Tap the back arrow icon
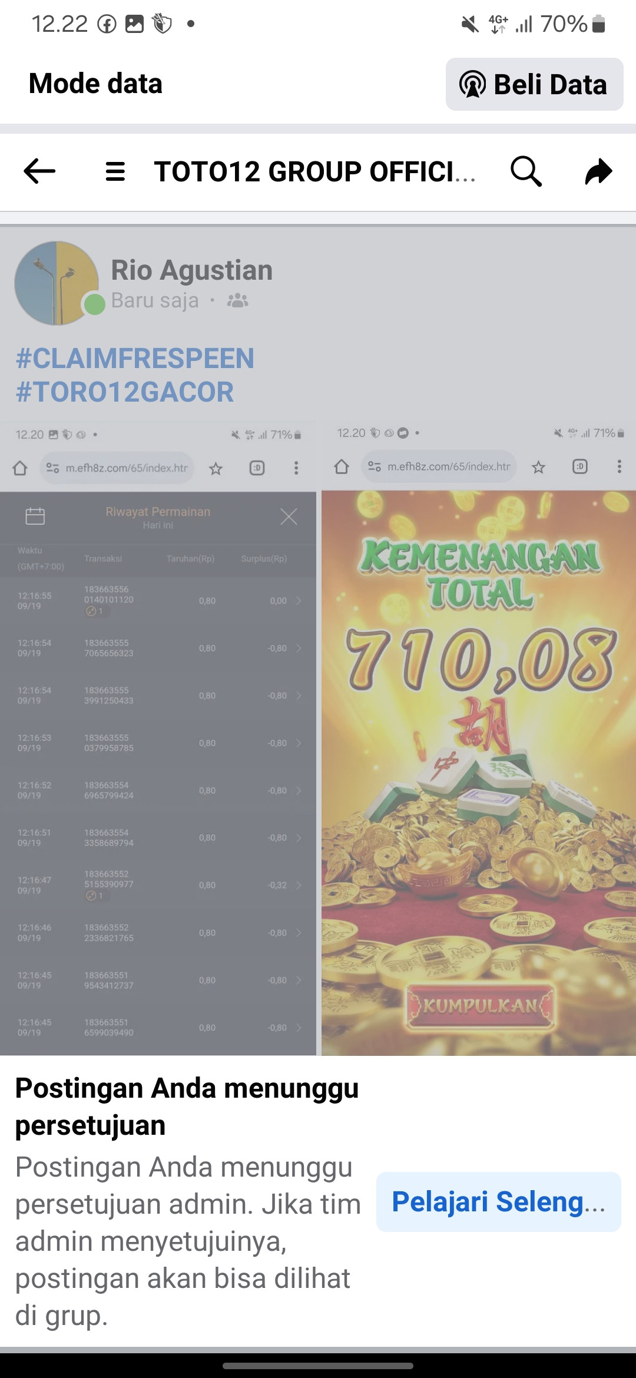The height and width of the screenshot is (1378, 636). tap(39, 171)
